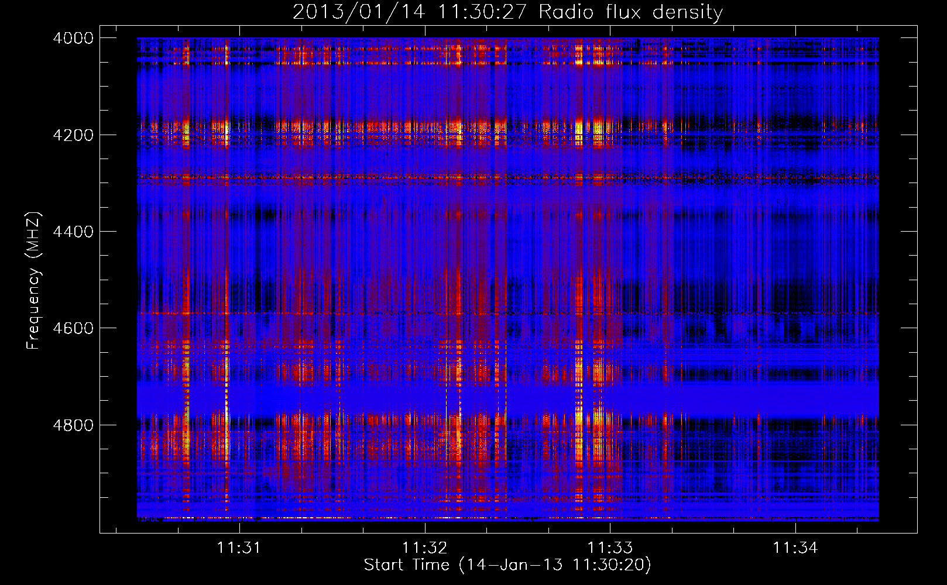This screenshot has width=947, height=585.
Task: Select the 4200 frequency axis label
Action: coord(73,135)
